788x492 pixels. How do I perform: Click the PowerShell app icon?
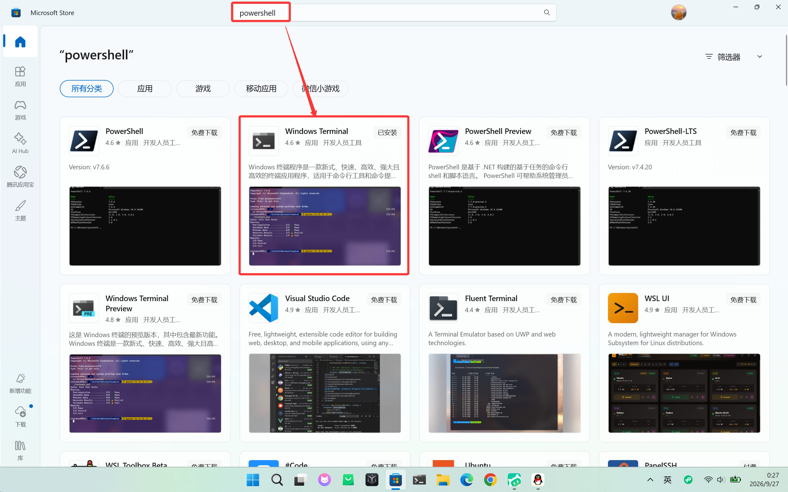click(x=84, y=141)
